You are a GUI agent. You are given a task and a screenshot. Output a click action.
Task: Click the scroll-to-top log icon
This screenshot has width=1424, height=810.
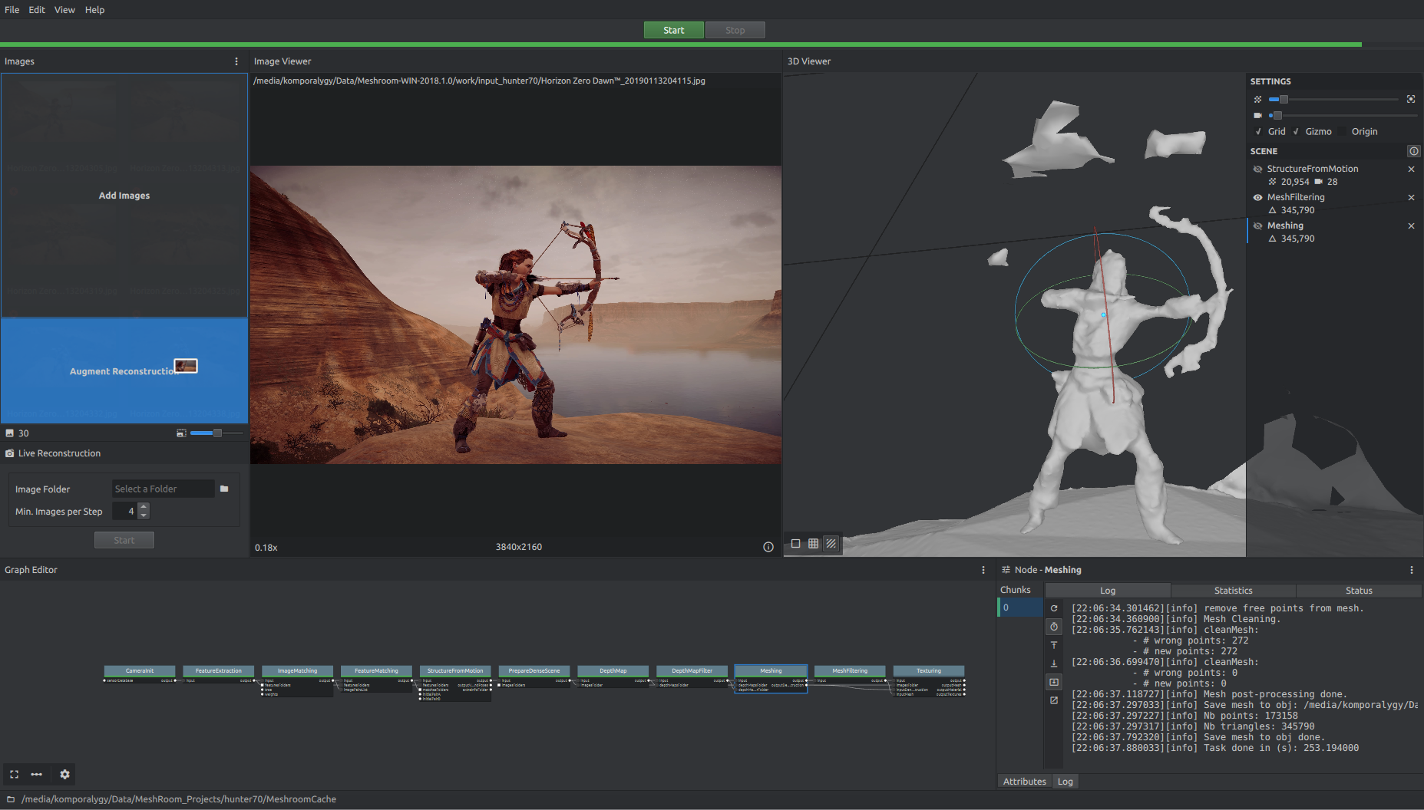[x=1054, y=645]
